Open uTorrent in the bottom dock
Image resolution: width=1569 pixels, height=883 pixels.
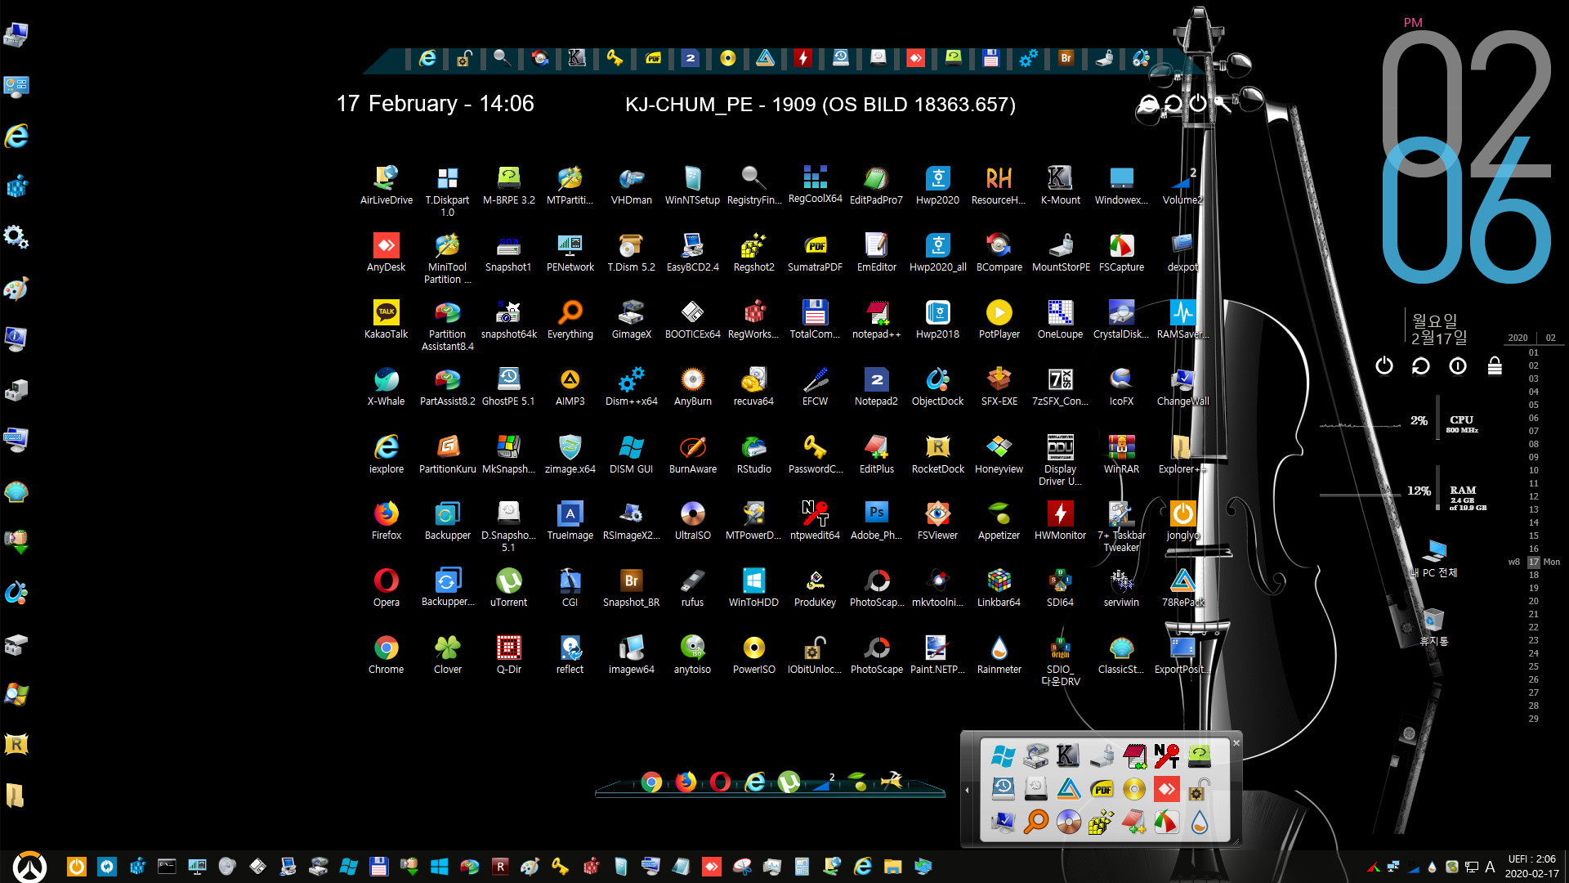[x=789, y=782]
